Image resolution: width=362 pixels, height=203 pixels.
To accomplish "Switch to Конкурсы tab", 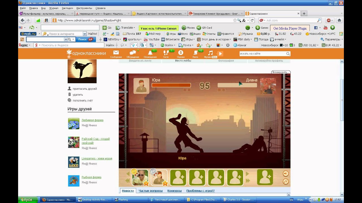I will pyautogui.click(x=174, y=191).
